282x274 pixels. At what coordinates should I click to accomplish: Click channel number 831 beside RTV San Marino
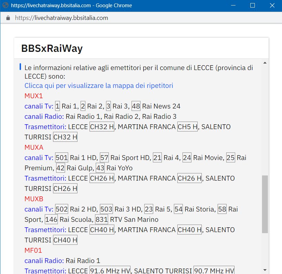click(x=102, y=219)
